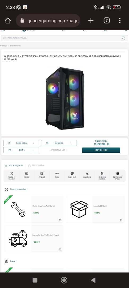Expand the Genel Bakış section
The image size is (129, 288).
[21, 143]
